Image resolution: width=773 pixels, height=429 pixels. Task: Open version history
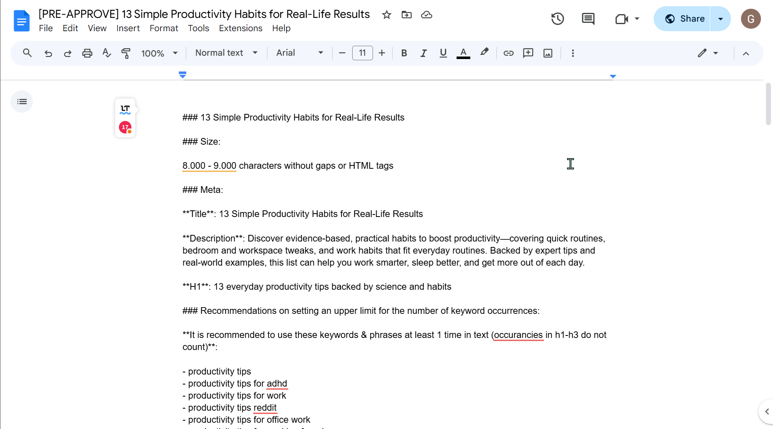coord(557,19)
